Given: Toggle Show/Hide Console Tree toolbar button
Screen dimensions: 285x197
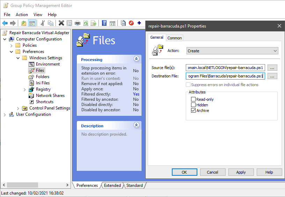Looking at the screenshot, I should [32, 23].
